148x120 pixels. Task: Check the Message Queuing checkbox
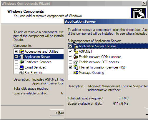tap(70, 72)
